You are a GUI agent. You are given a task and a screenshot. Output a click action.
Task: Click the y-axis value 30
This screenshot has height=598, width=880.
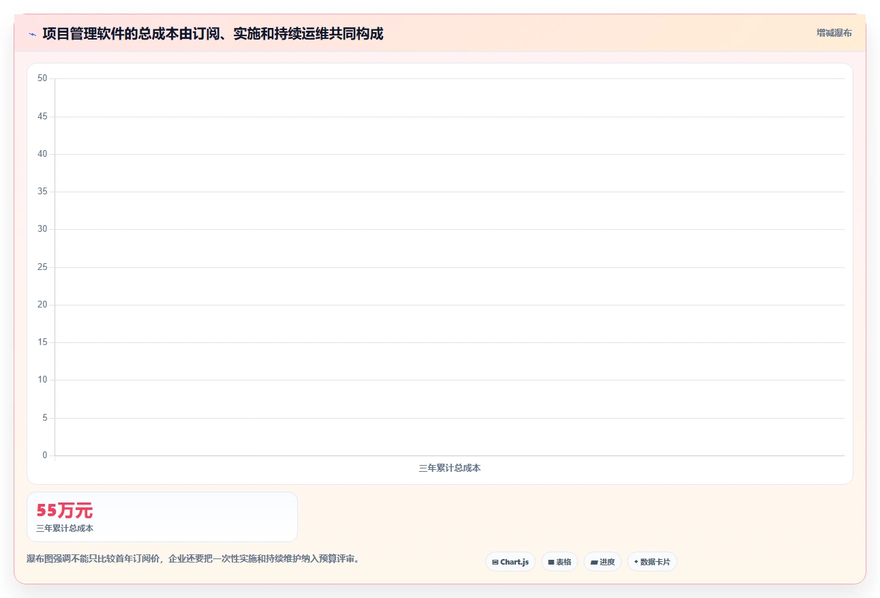(x=42, y=229)
